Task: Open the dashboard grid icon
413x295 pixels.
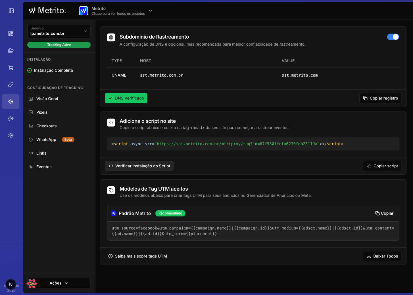Action: (x=11, y=33)
